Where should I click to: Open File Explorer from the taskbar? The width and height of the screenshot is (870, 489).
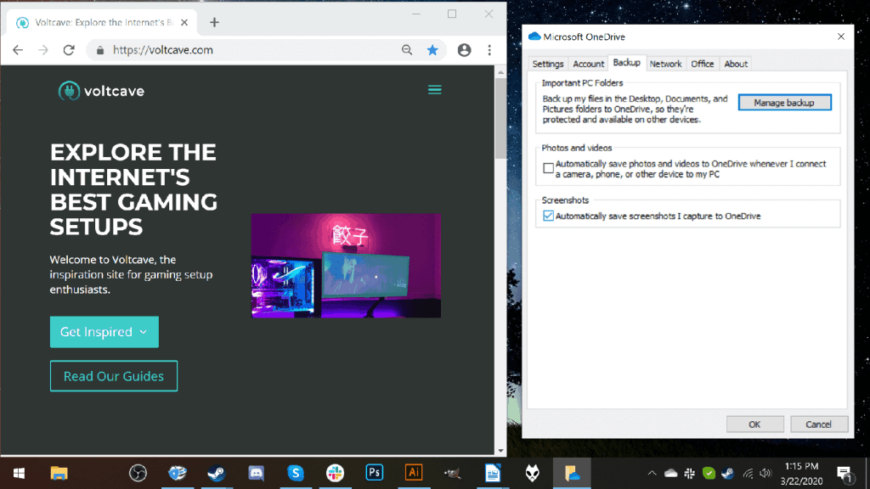59,473
